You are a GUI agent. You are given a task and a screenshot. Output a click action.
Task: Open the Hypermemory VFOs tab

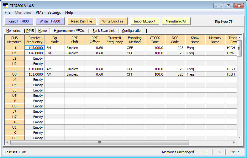tap(69, 31)
